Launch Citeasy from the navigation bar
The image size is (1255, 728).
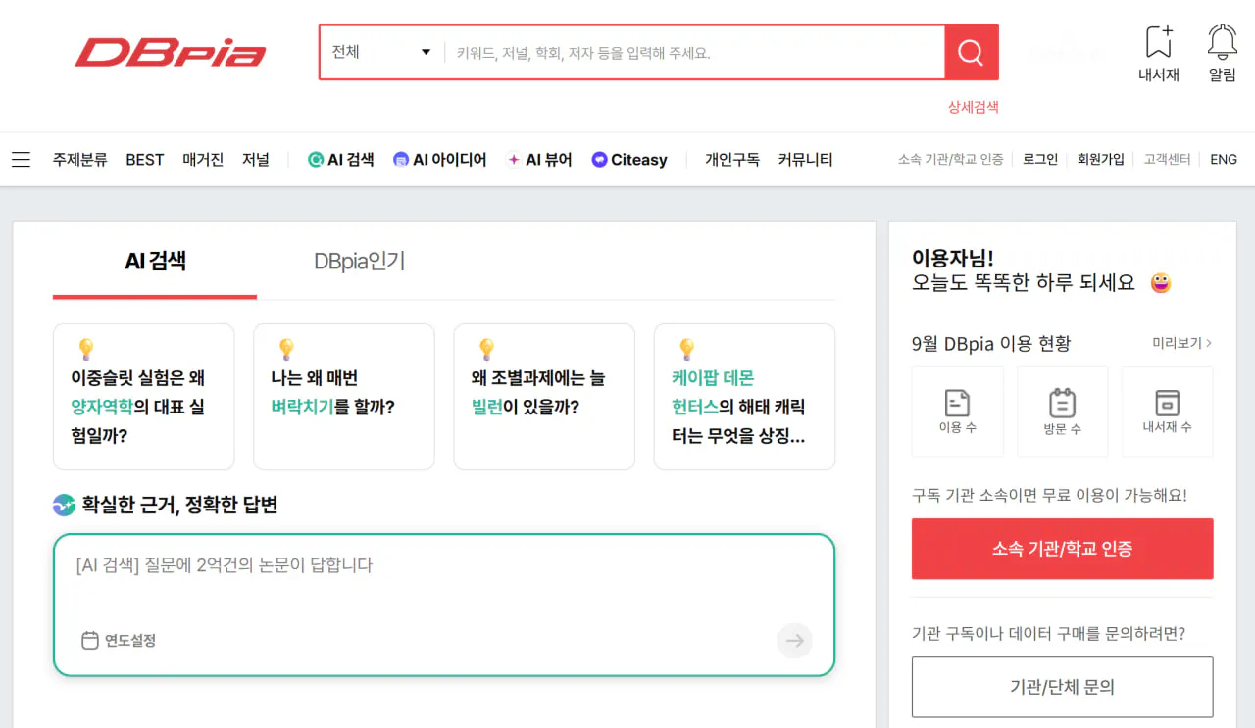[x=628, y=159]
